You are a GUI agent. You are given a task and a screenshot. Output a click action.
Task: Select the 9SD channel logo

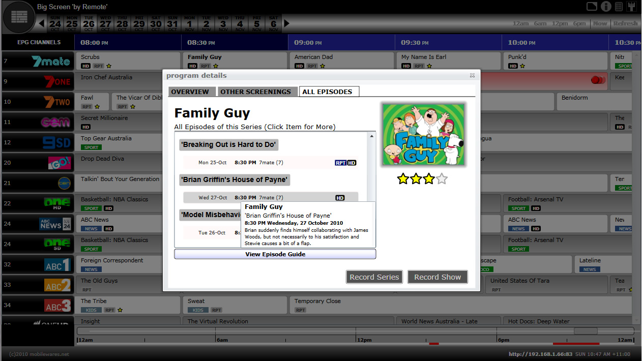[x=56, y=142]
